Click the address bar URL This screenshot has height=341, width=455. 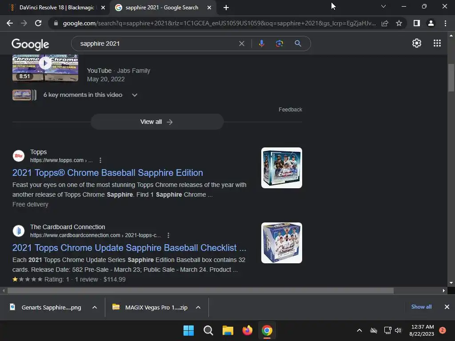(220, 23)
